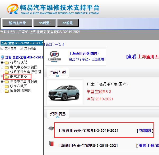Screen dimensions: 159x155
Task: Collapse all menus via 菜单折叠 text
Action: [x=30, y=48]
